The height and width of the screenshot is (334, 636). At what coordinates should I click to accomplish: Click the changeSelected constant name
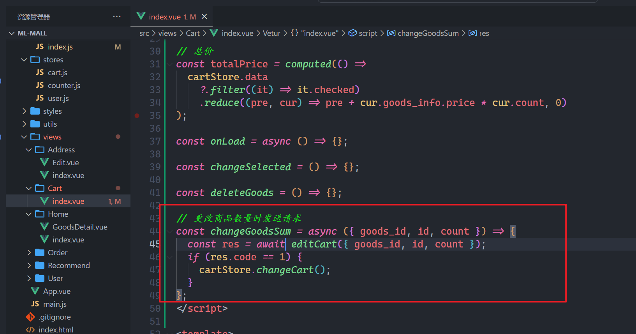tap(251, 167)
